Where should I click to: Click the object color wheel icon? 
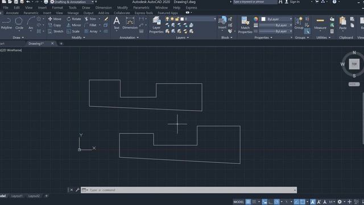tap(256, 19)
